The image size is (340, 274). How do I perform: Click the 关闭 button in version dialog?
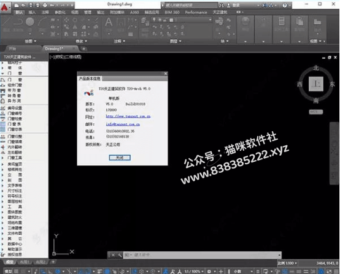(x=120, y=158)
